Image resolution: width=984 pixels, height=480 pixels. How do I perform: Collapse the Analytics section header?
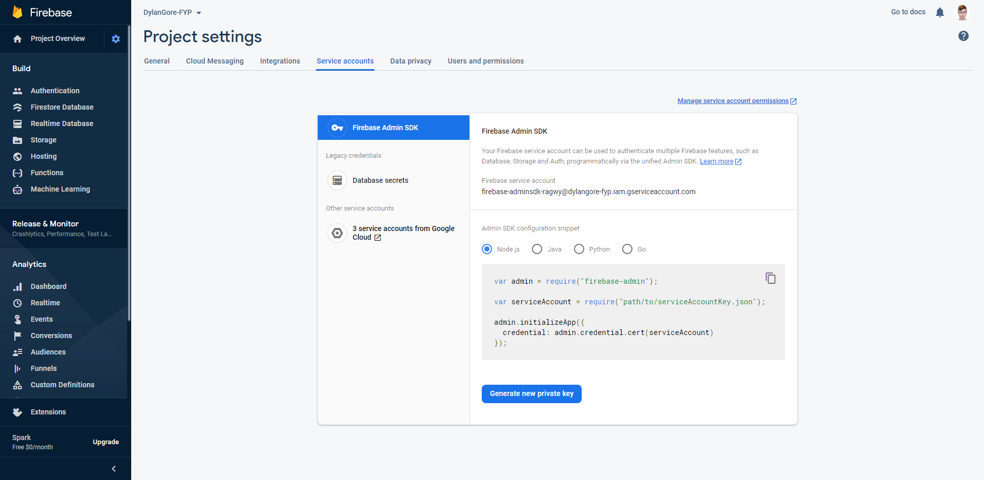29,264
